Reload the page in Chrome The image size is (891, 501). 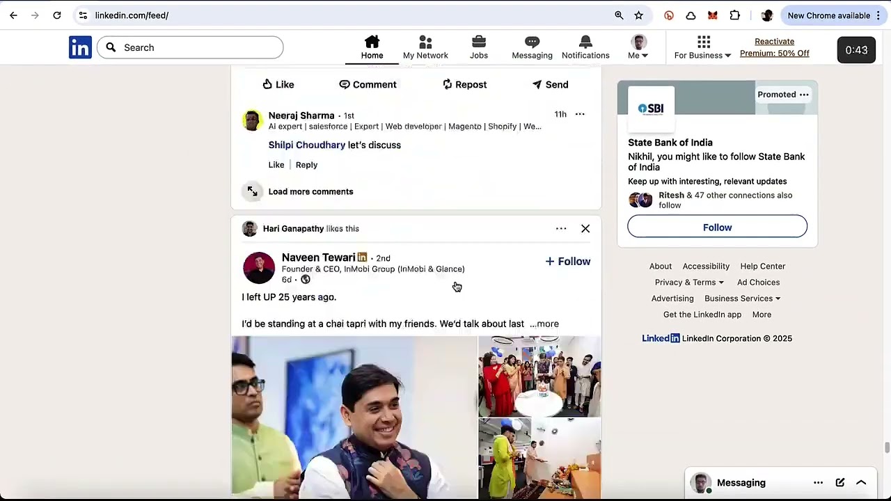click(57, 15)
